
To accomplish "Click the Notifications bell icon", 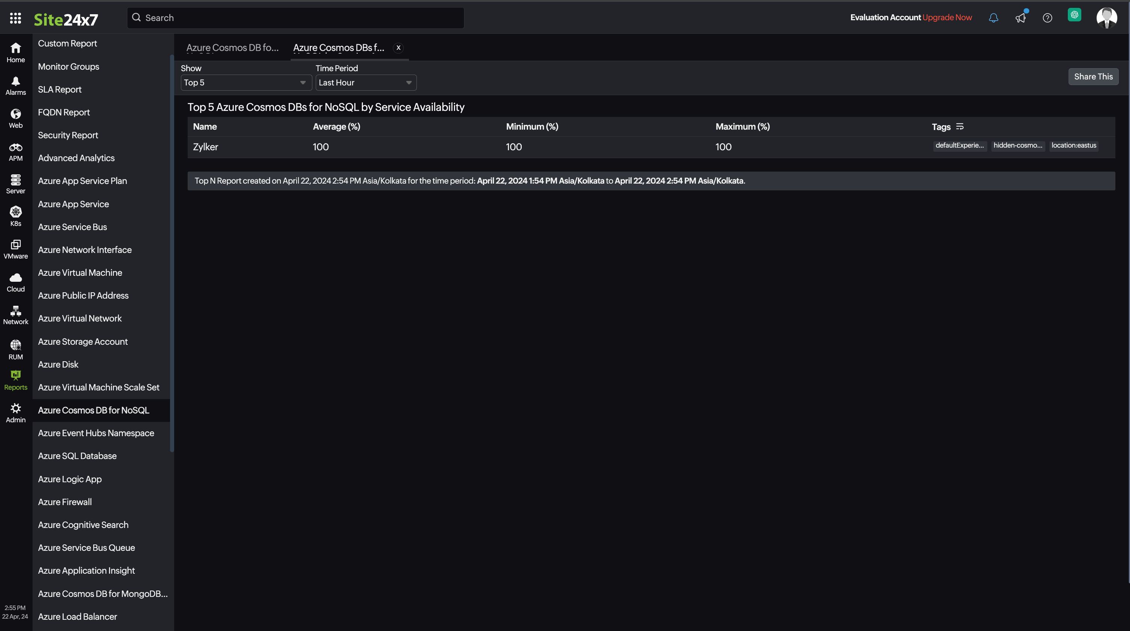I will pyautogui.click(x=993, y=17).
